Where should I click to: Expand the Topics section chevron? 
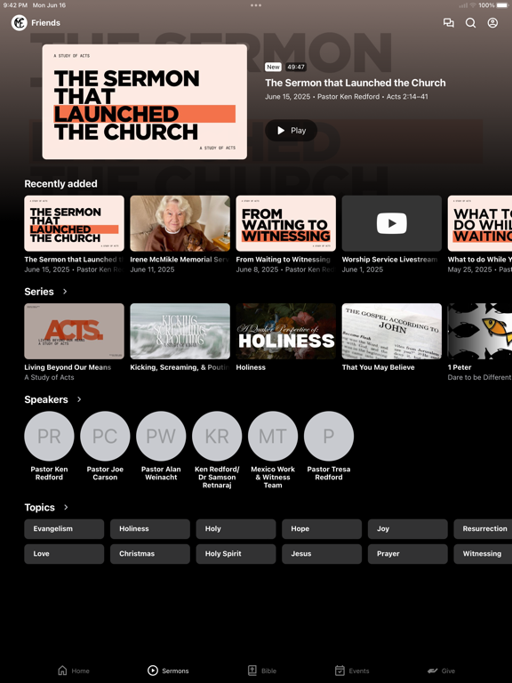[x=66, y=507]
